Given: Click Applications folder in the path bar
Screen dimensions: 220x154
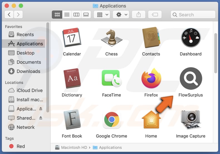Looking at the screenshot, I should [107, 147].
